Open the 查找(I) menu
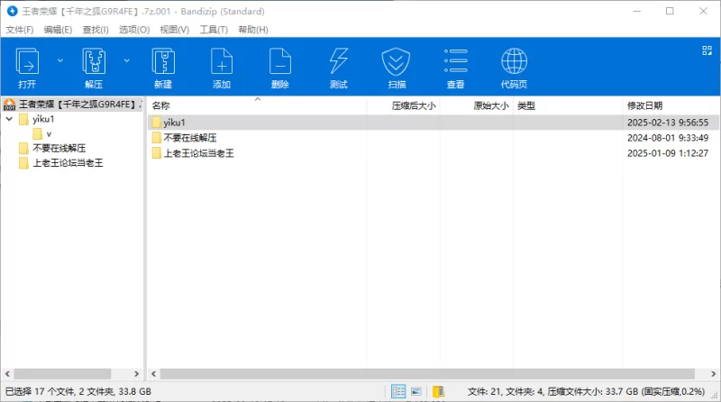This screenshot has height=402, width=721. [96, 30]
